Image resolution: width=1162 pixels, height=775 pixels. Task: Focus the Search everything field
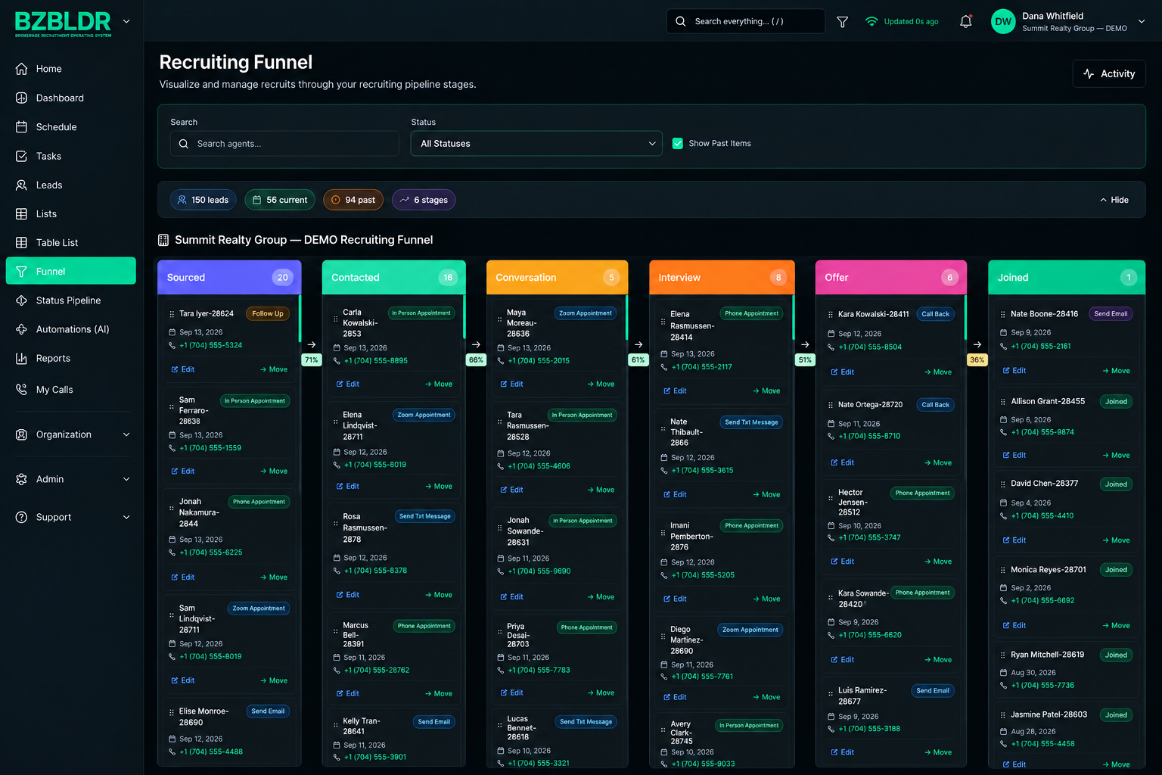pyautogui.click(x=745, y=21)
